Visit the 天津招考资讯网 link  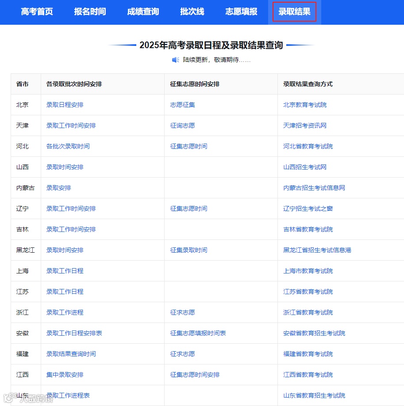click(x=305, y=125)
